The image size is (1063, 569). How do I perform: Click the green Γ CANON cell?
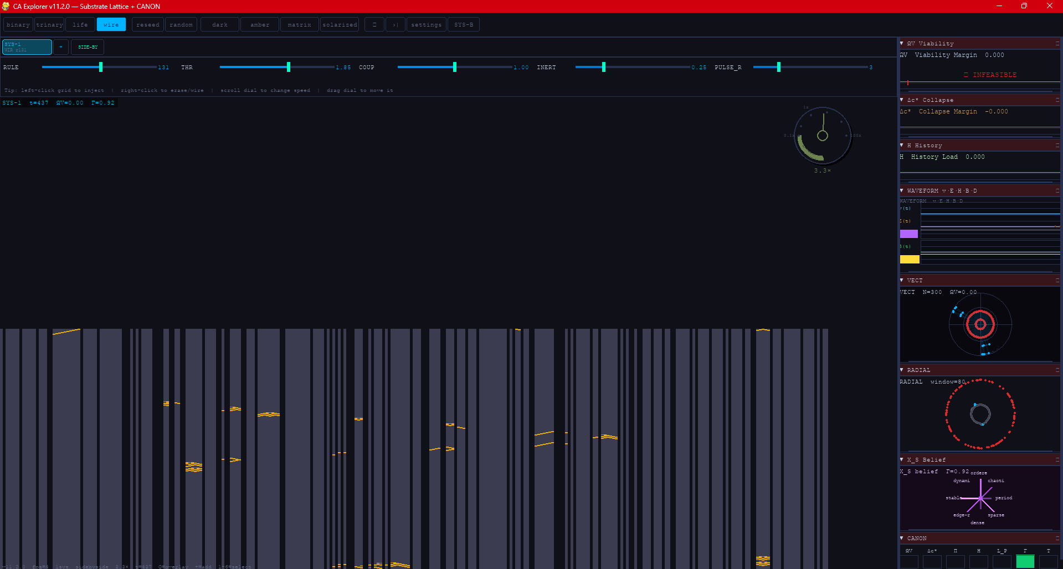pos(1025,562)
